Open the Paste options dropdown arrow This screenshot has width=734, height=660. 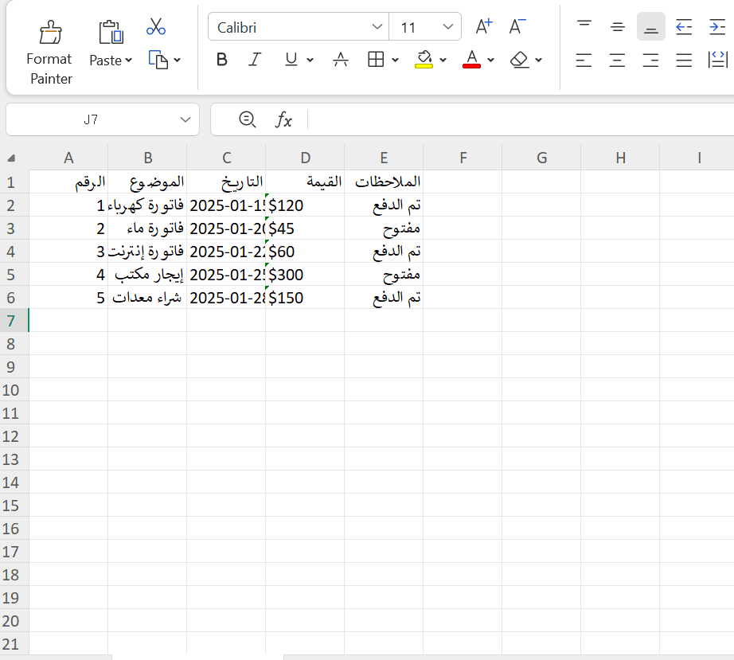point(129,61)
